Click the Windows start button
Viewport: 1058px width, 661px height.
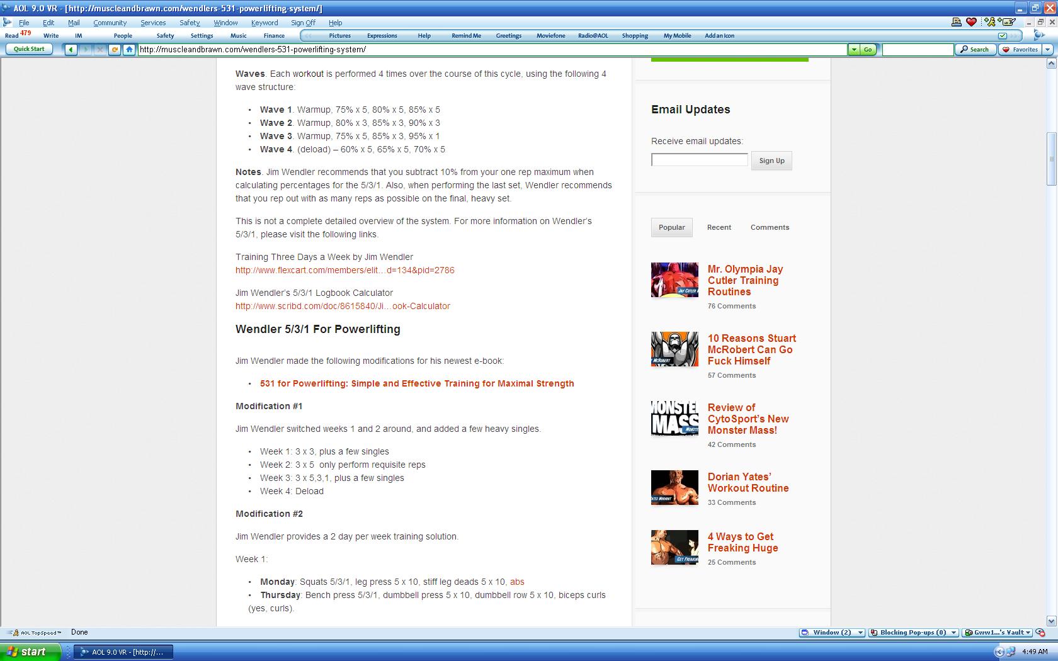click(30, 652)
